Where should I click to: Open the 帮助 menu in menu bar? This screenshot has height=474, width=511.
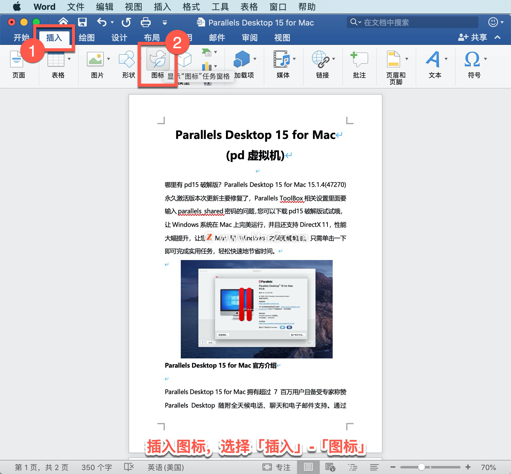tap(307, 7)
